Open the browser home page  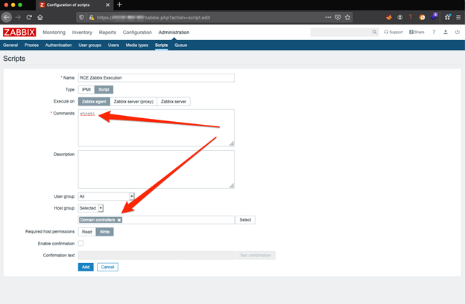[40, 17]
